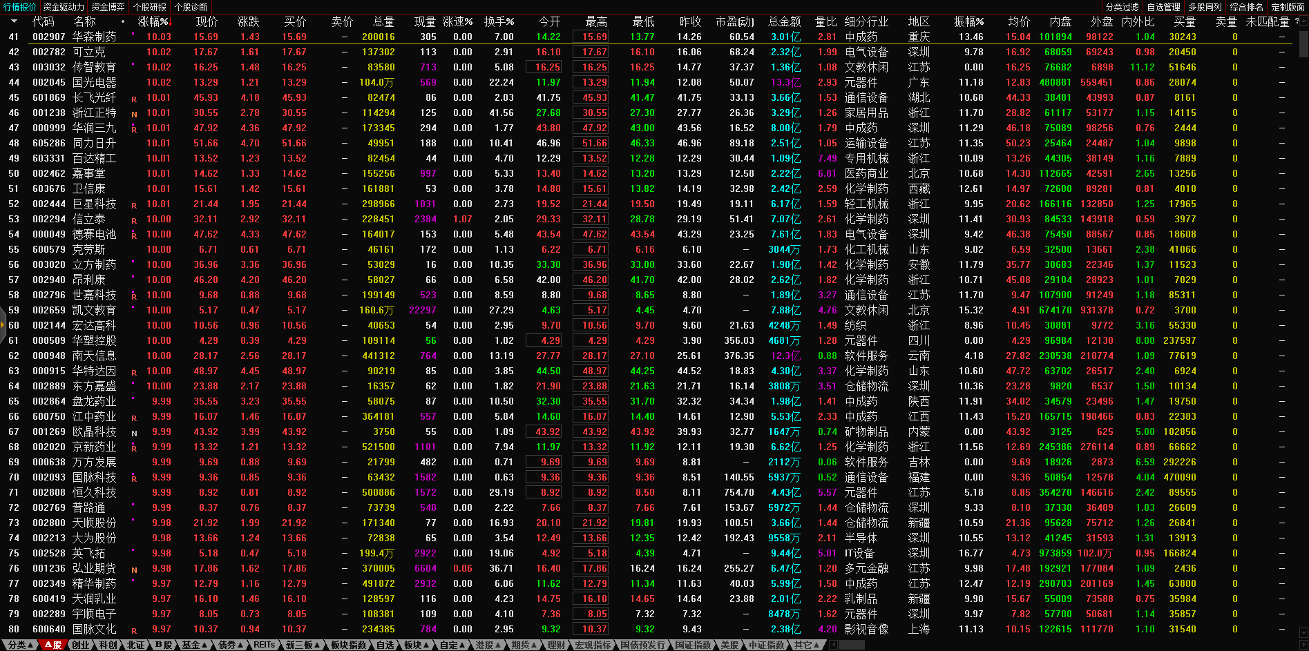Click the dot column icon after 名称 header

tap(123, 21)
